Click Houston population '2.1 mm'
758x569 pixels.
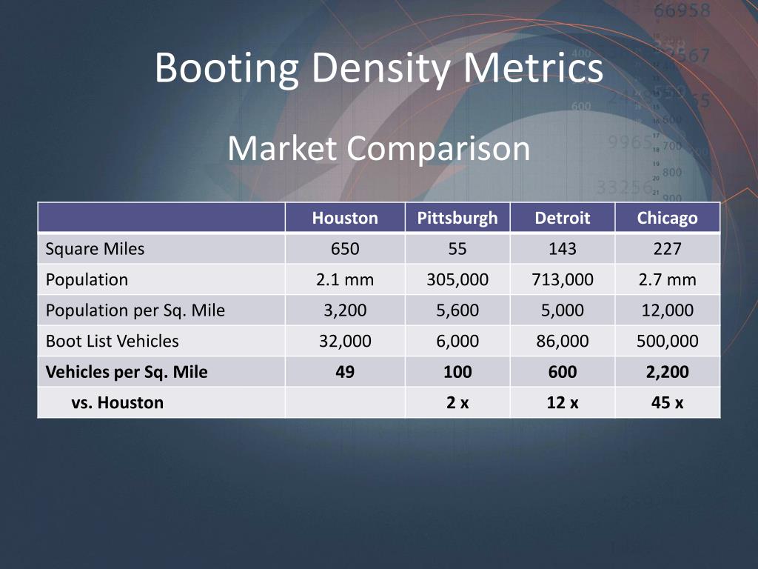point(345,279)
